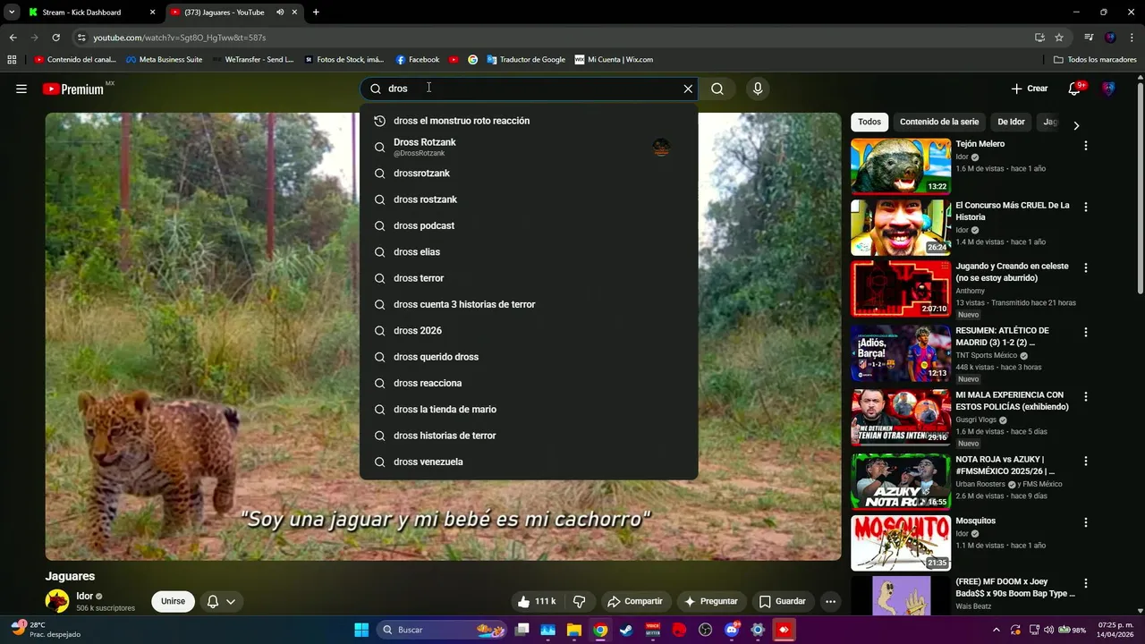Open Discord from the taskbar
Image resolution: width=1145 pixels, height=644 pixels.
click(732, 630)
